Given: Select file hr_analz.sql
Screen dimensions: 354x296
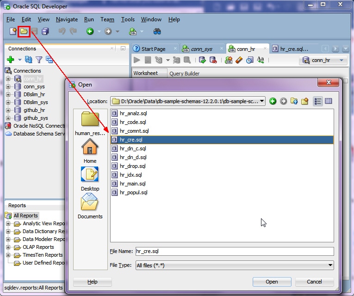Looking at the screenshot, I should coord(133,113).
